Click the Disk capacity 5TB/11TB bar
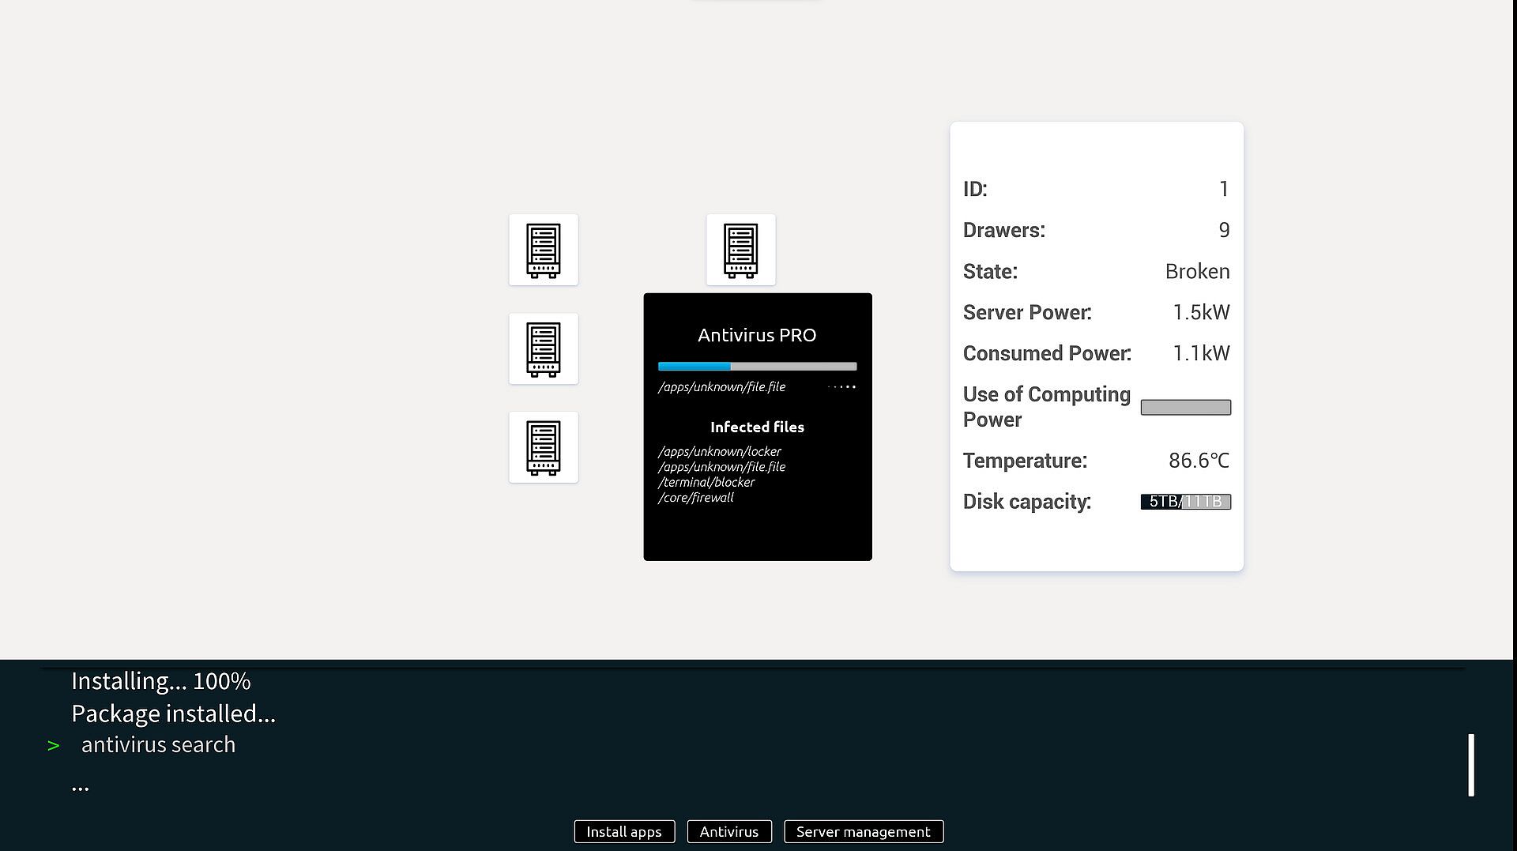The image size is (1517, 851). click(1186, 502)
